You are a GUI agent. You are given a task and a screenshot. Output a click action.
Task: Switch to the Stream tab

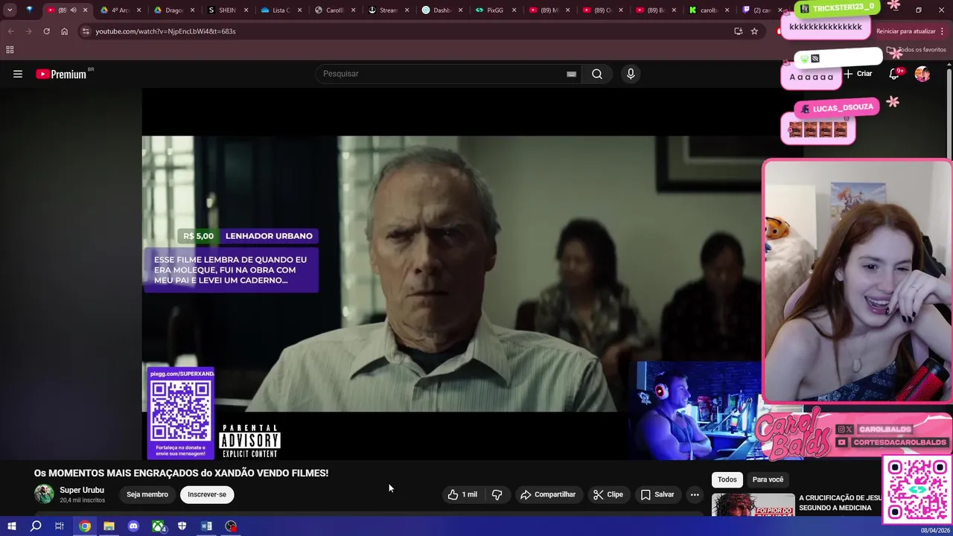(x=388, y=10)
